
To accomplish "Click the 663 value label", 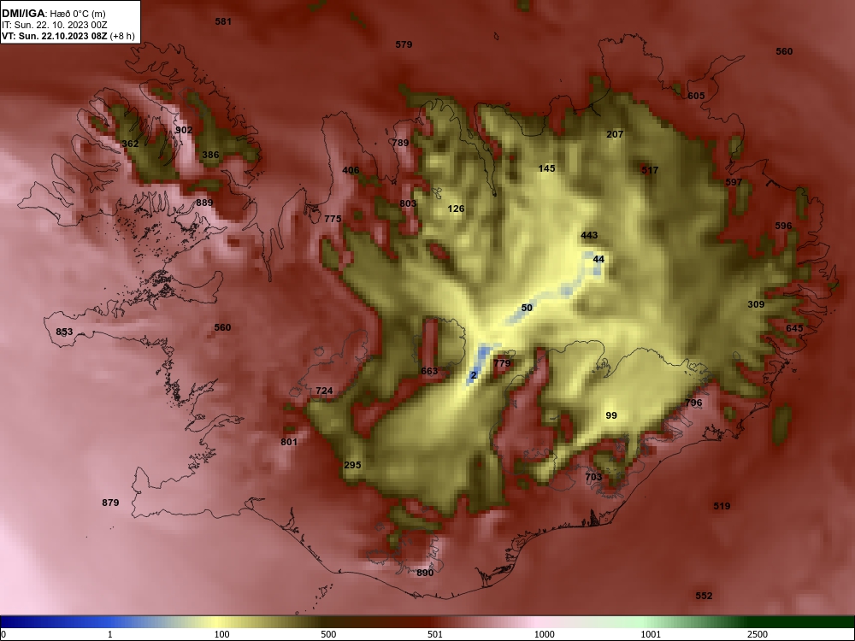I will pos(429,371).
